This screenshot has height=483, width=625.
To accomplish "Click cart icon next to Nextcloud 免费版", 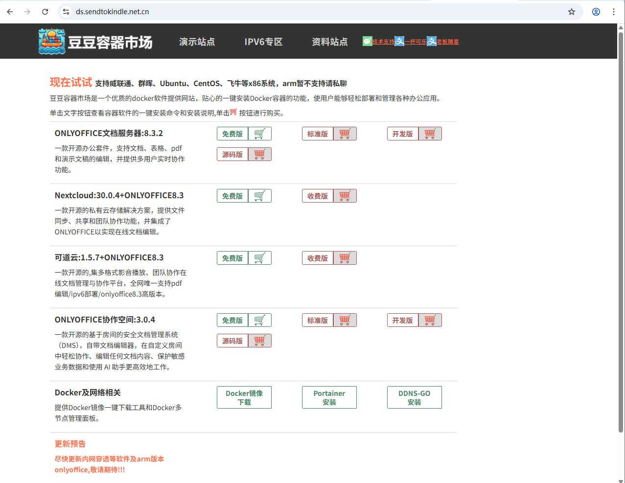I will point(260,196).
